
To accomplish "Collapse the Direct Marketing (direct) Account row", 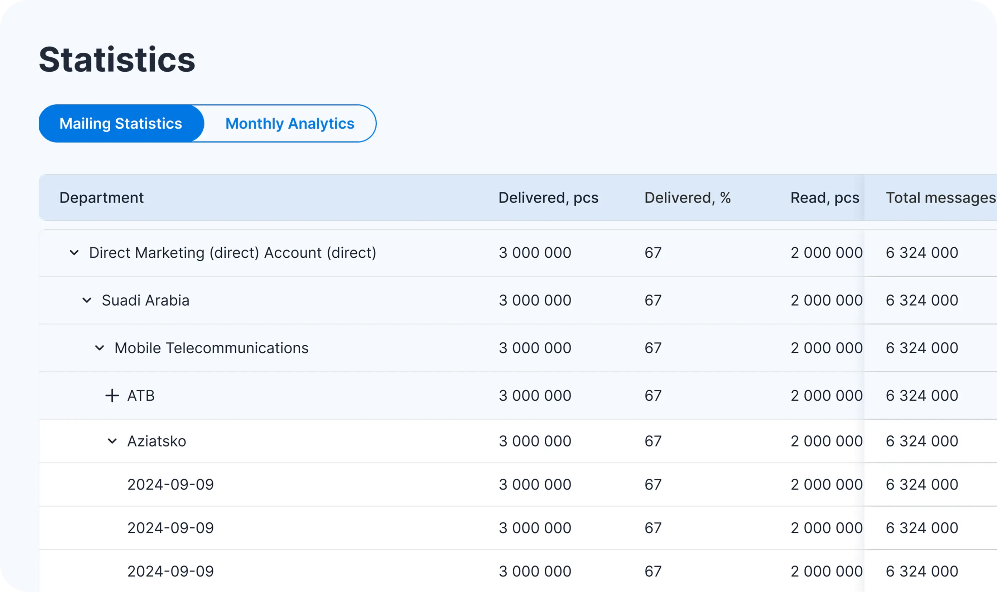I will [x=74, y=253].
